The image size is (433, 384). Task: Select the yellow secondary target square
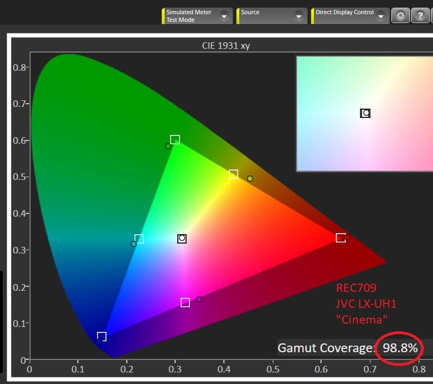tap(233, 174)
